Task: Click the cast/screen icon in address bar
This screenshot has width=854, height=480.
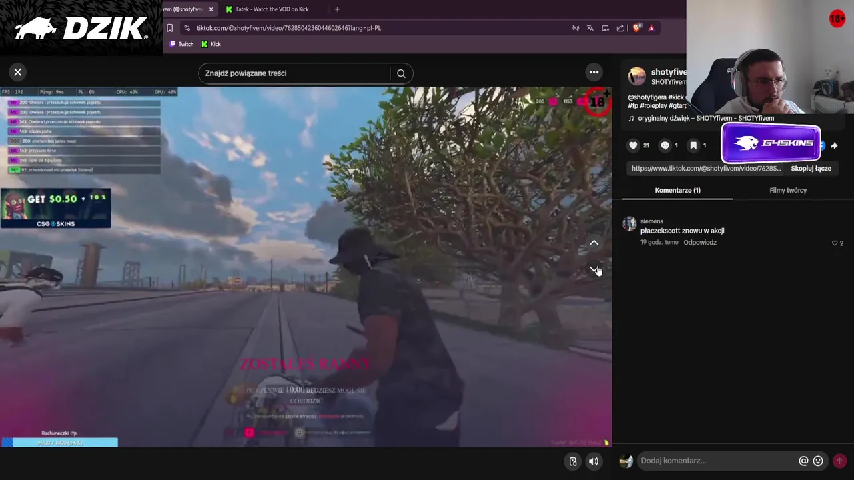Action: 605,28
